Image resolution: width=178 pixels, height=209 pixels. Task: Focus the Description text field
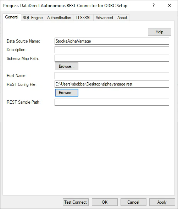point(112,50)
